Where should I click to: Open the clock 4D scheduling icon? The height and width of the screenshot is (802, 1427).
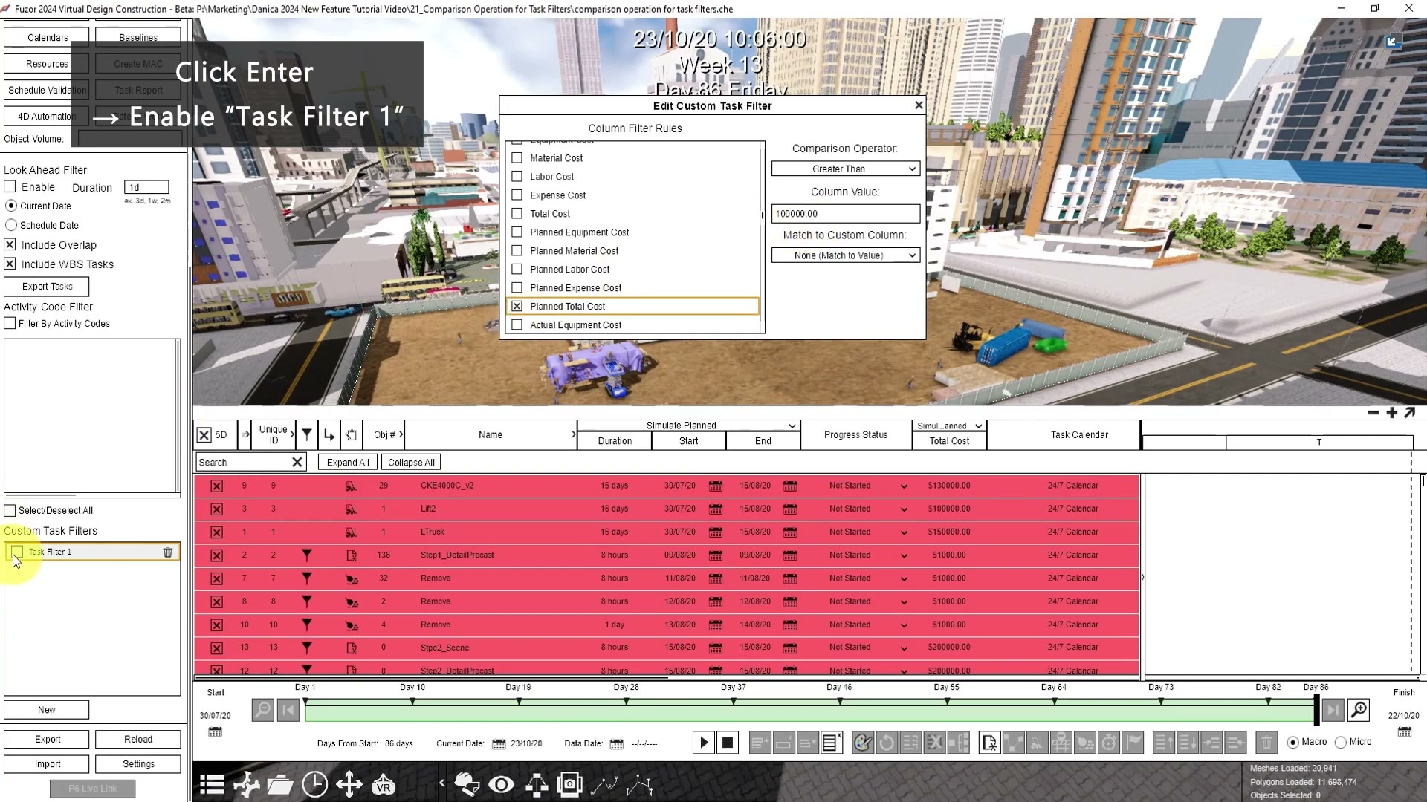(x=315, y=785)
